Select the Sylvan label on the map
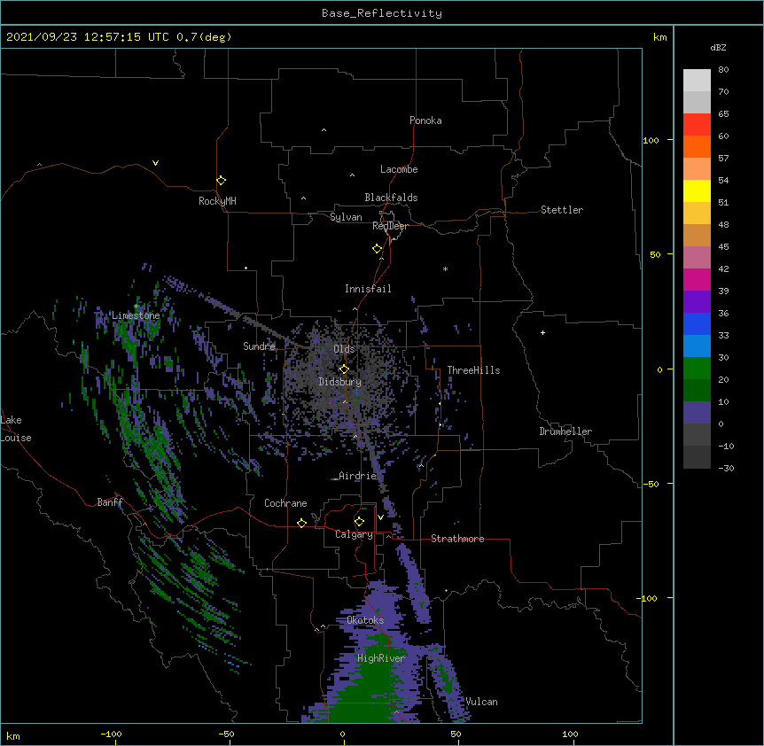The height and width of the screenshot is (746, 764). pyautogui.click(x=346, y=217)
